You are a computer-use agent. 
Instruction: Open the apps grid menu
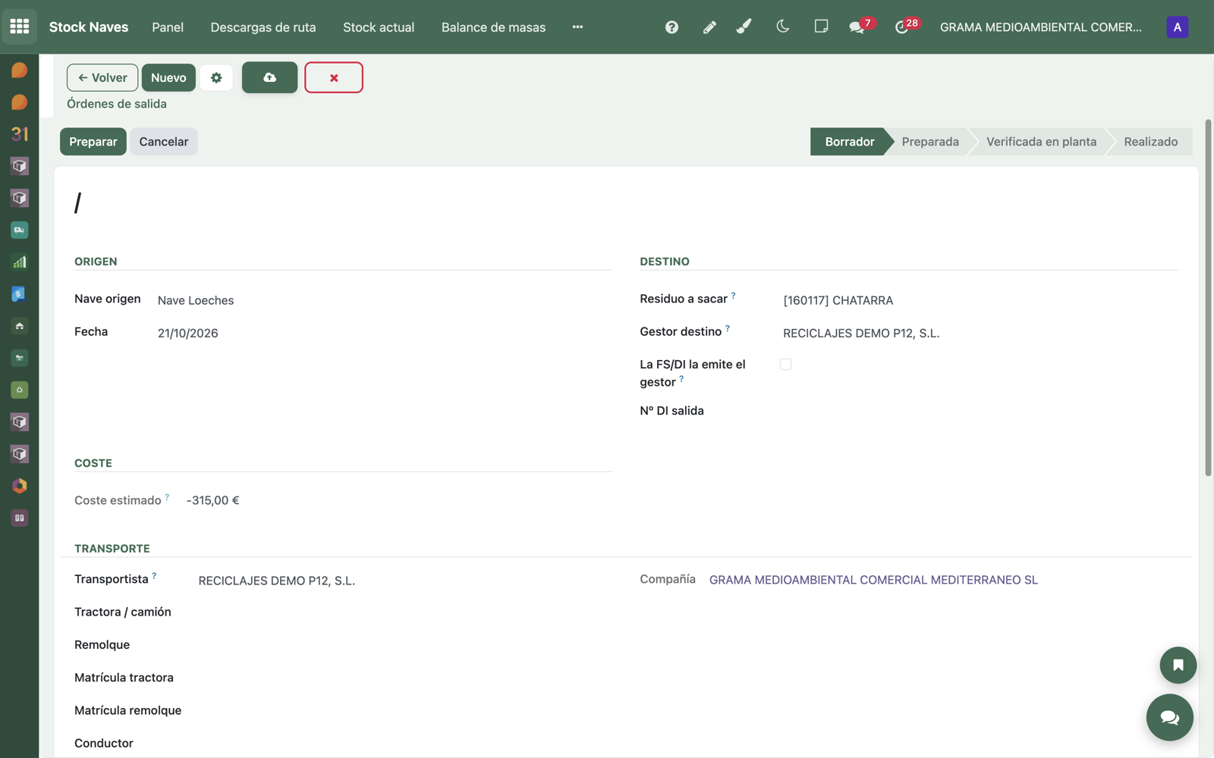(x=20, y=27)
